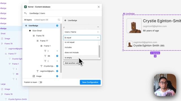
Task: Choose the 'includes' option
Action: pos(81,47)
